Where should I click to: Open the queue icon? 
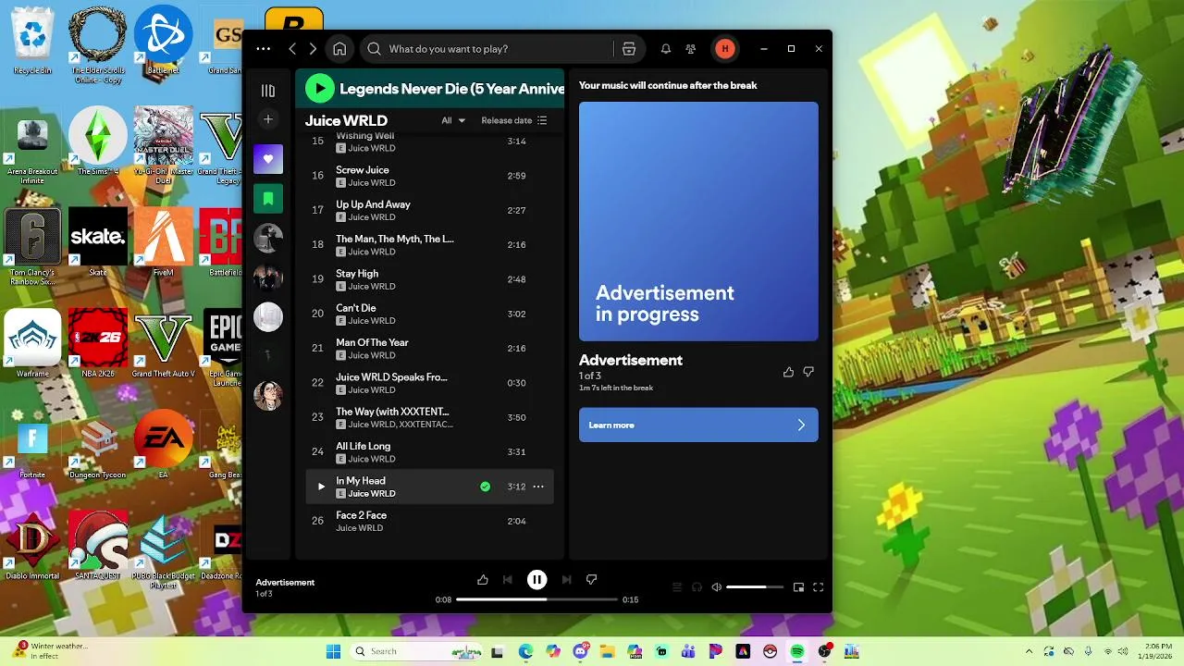[x=677, y=587]
